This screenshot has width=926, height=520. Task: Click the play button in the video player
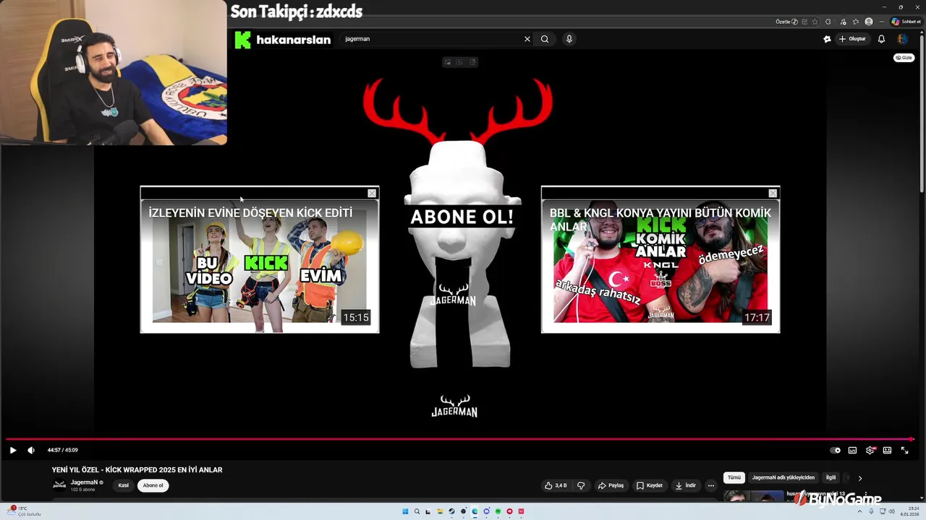tap(13, 450)
